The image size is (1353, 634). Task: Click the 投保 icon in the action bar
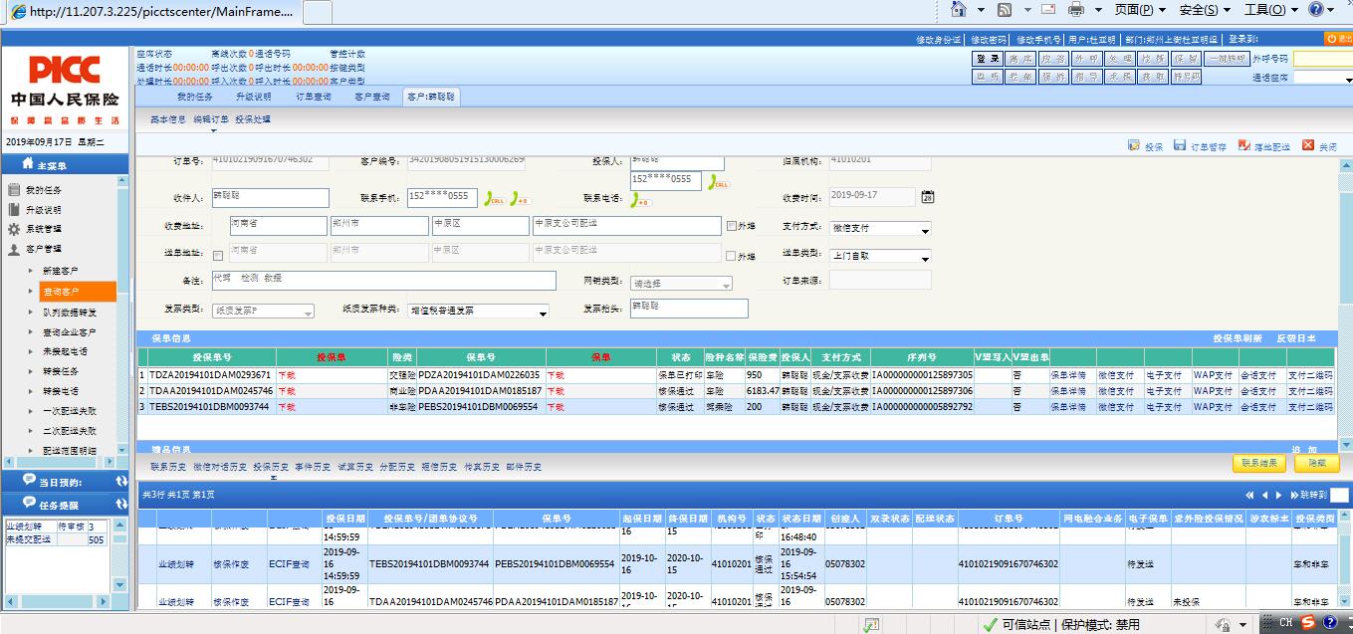(x=1134, y=145)
